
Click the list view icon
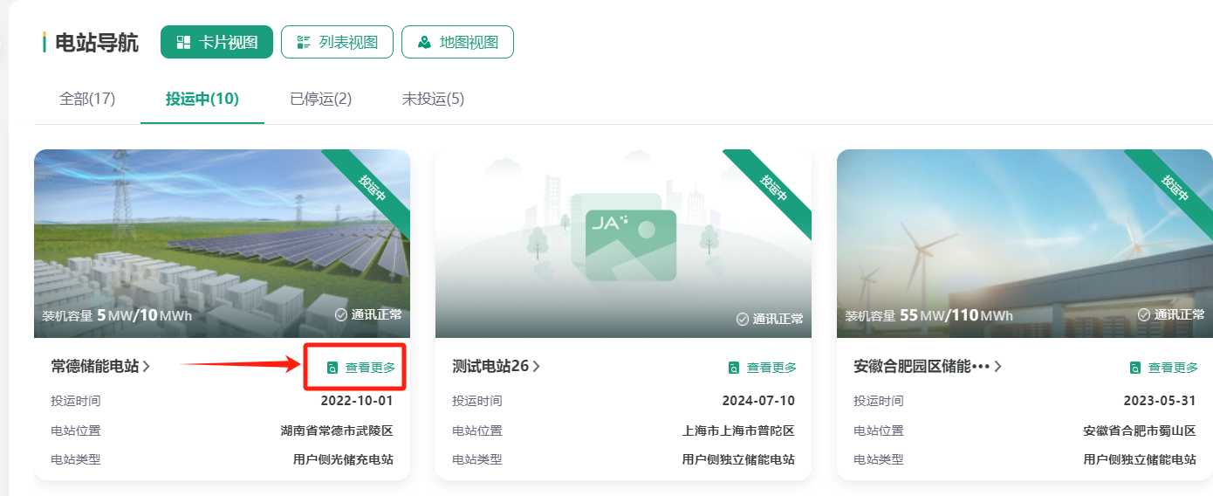[x=304, y=43]
